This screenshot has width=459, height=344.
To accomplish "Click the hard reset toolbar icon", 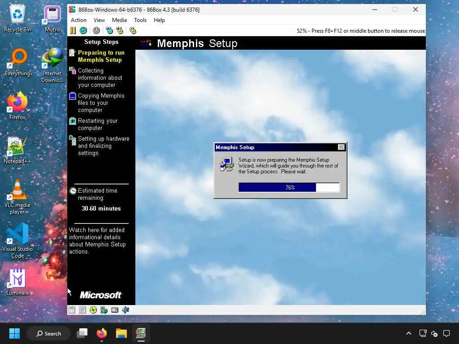I will tap(83, 31).
